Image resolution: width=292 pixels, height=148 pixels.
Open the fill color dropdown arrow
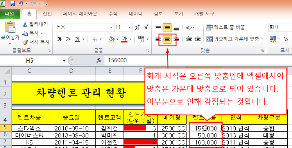point(118,39)
